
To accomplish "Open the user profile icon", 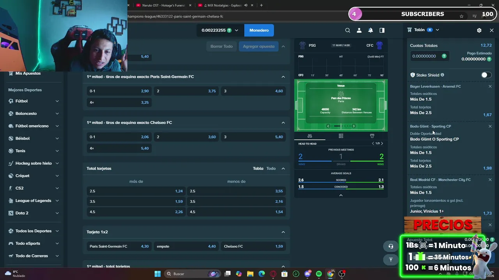I will click(x=359, y=30).
